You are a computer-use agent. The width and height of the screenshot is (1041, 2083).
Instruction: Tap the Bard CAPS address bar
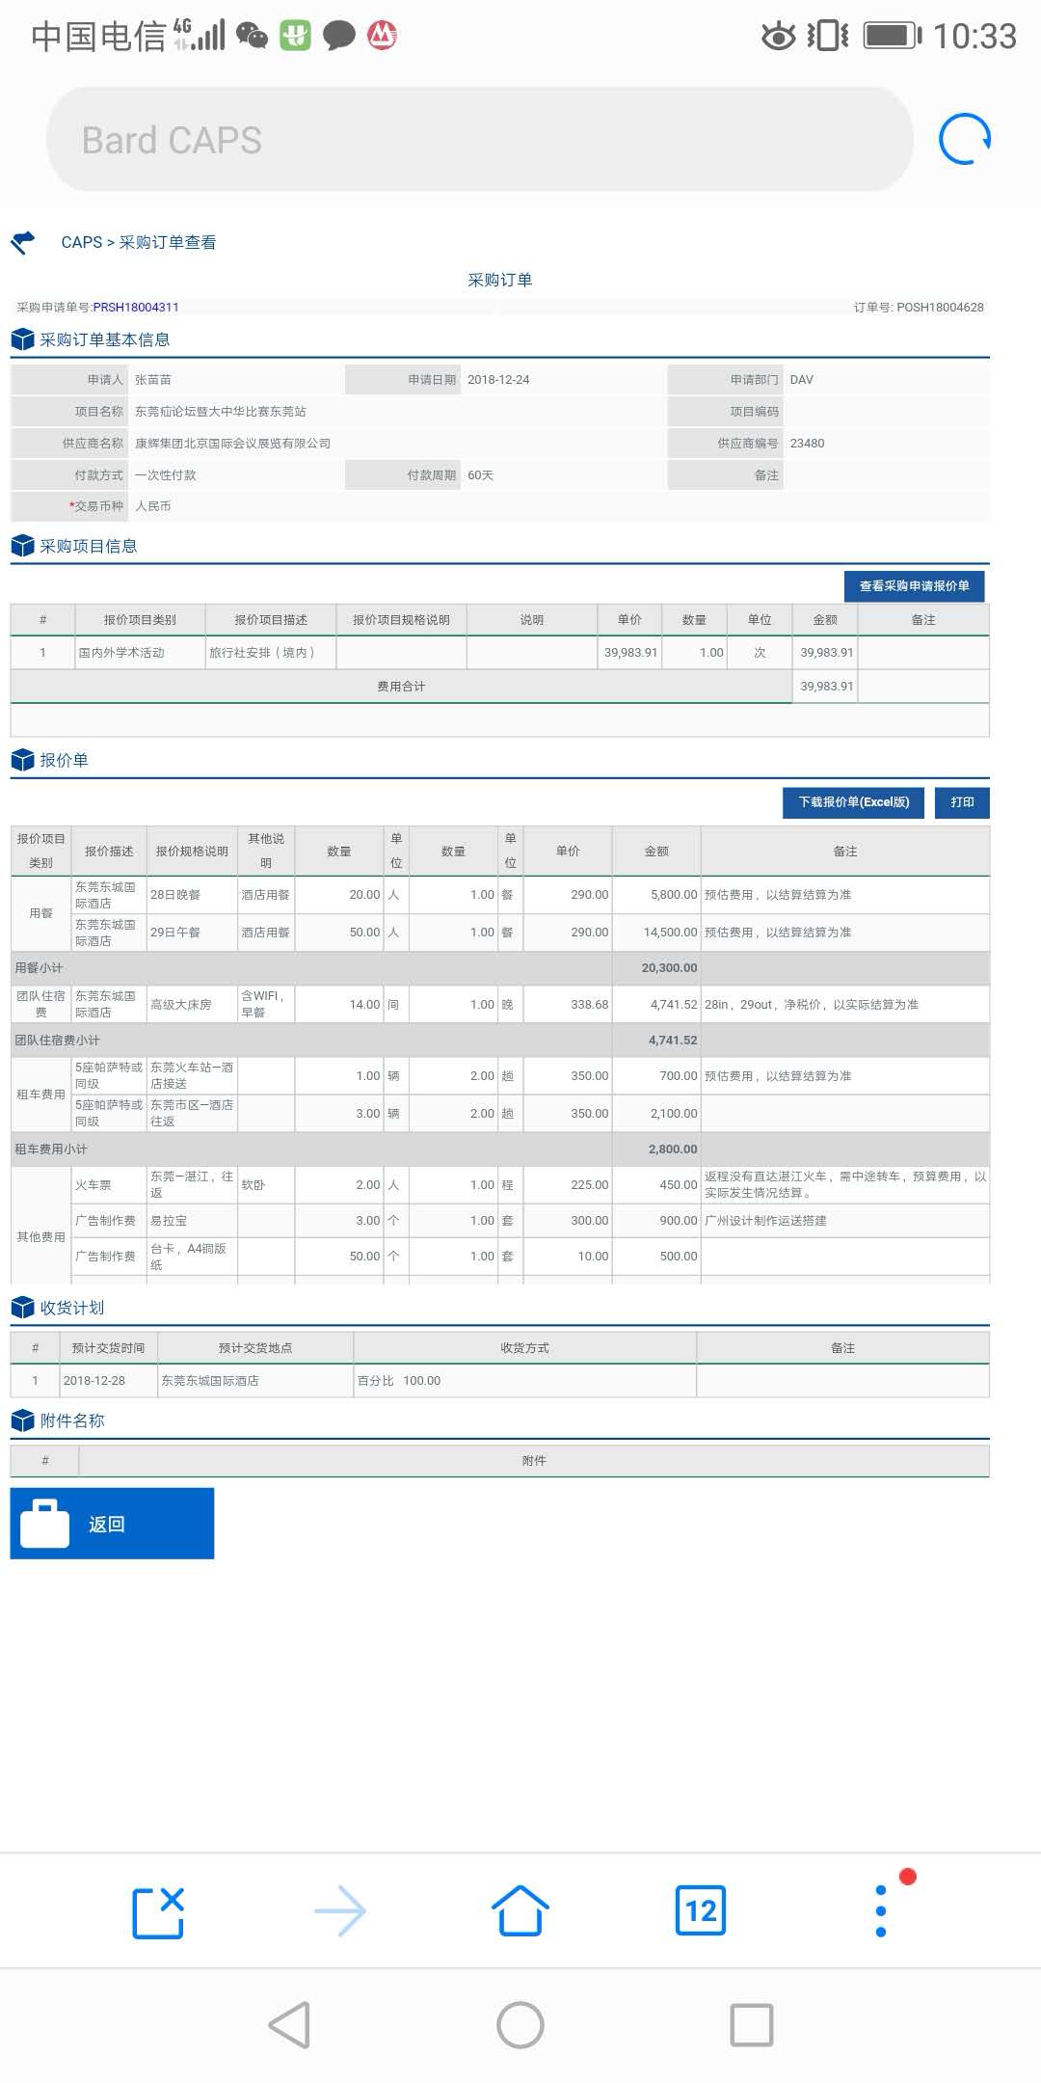(479, 140)
